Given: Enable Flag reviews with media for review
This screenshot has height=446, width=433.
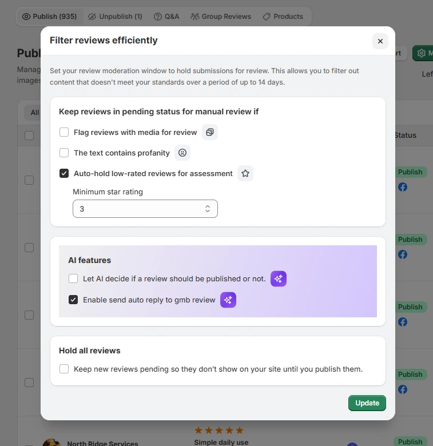Looking at the screenshot, I should (64, 132).
